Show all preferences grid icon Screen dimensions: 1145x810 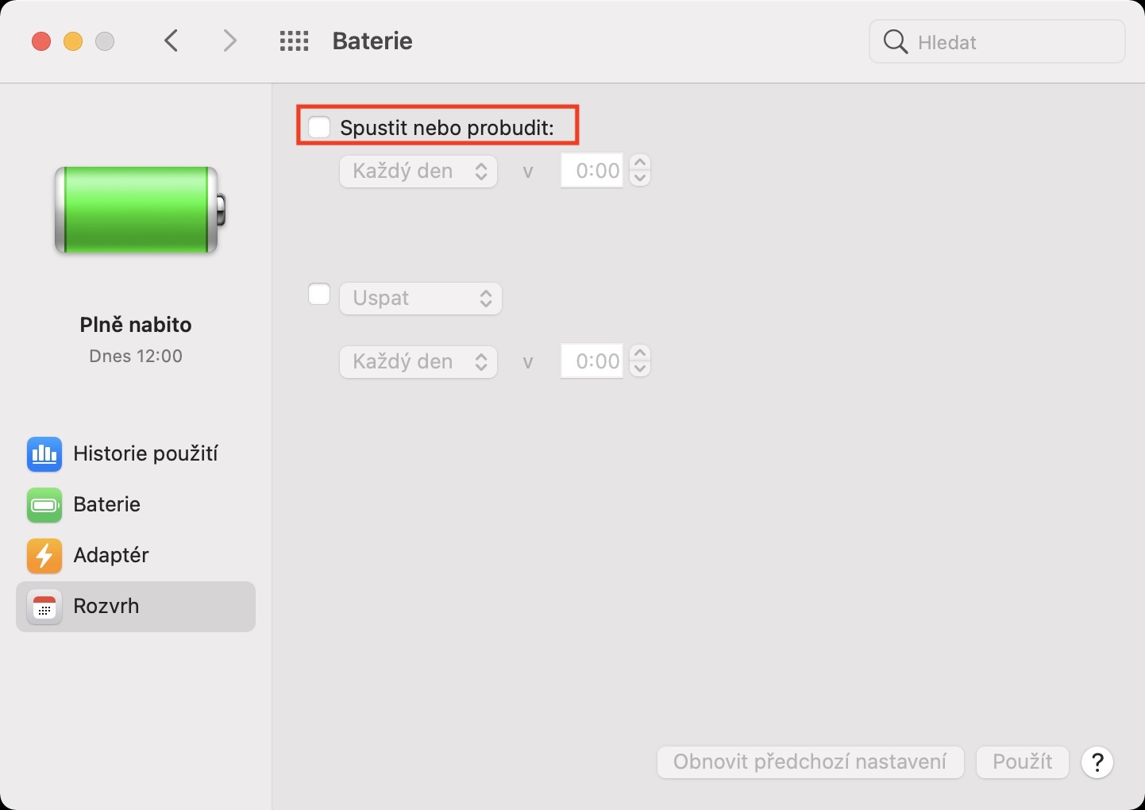point(294,41)
